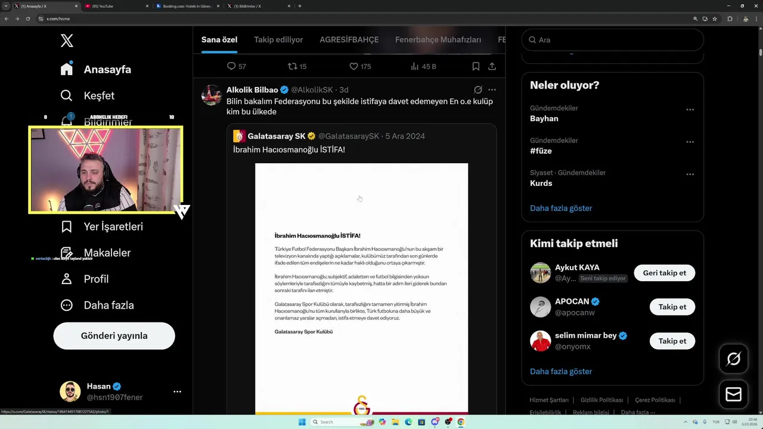
Task: Click Grok icon on Alkolik Bilbao's post
Action: coord(477,90)
